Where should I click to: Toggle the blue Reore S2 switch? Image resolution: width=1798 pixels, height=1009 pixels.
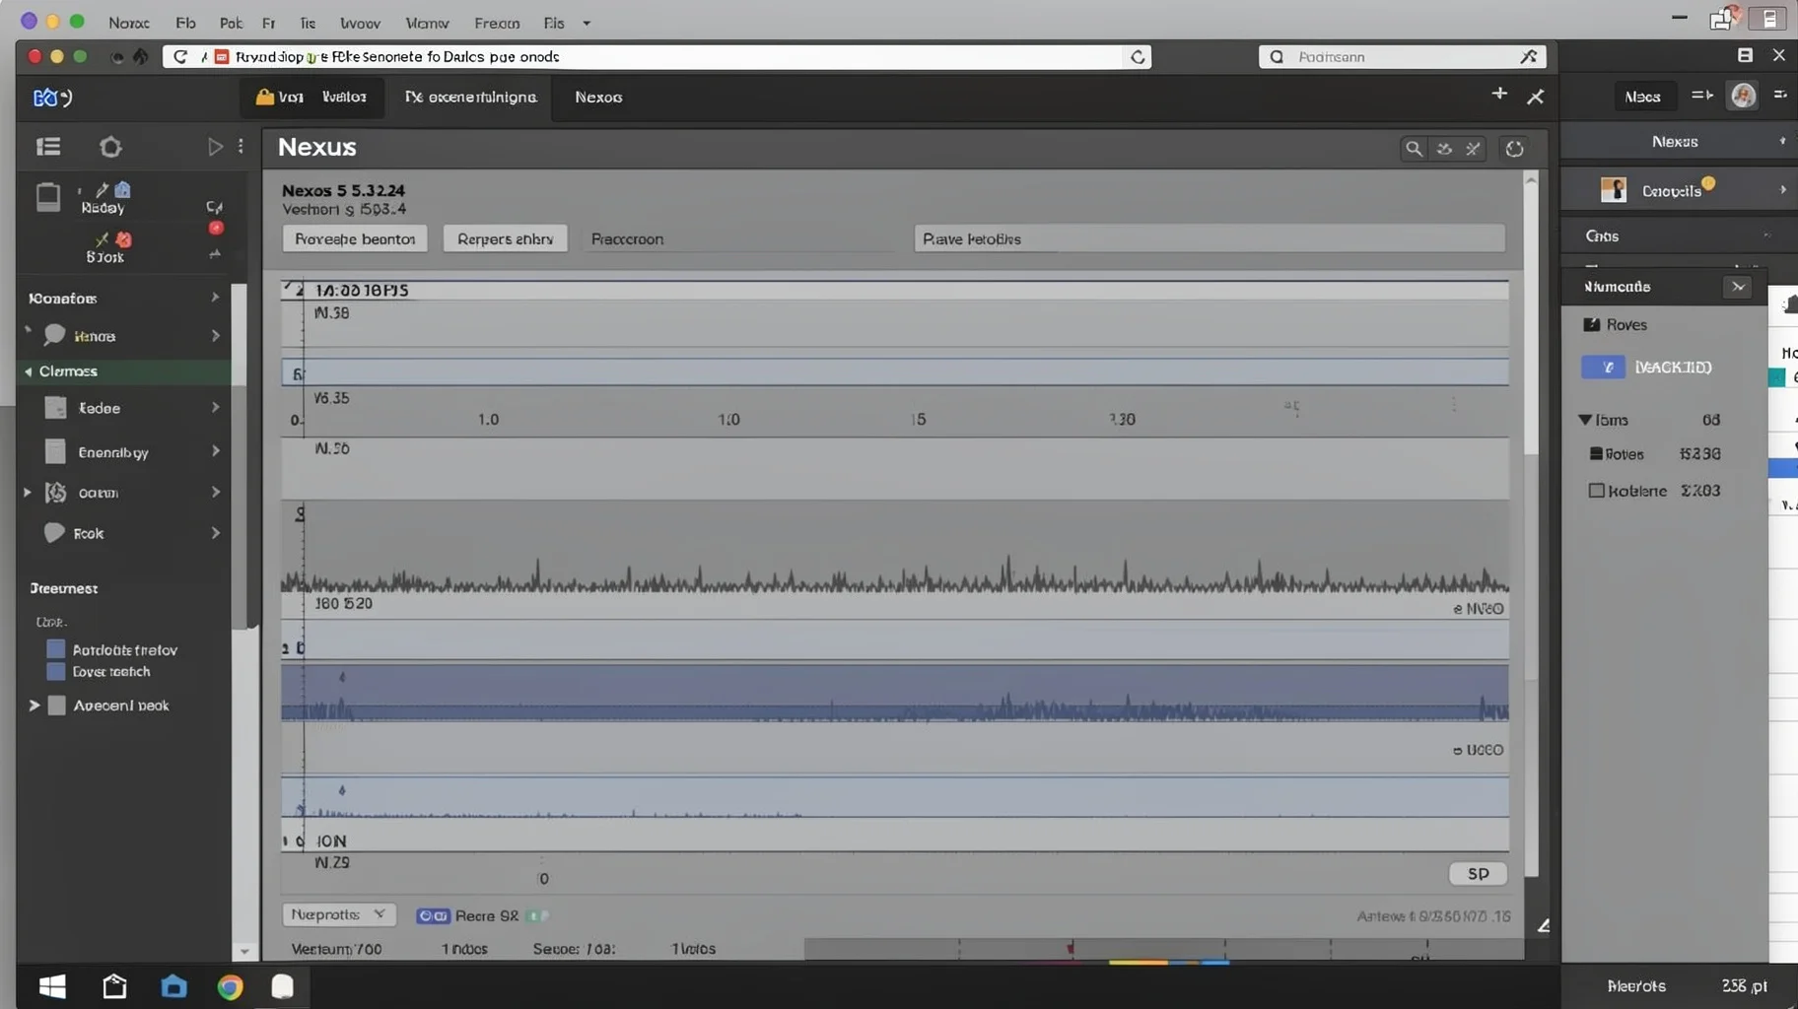coord(433,915)
